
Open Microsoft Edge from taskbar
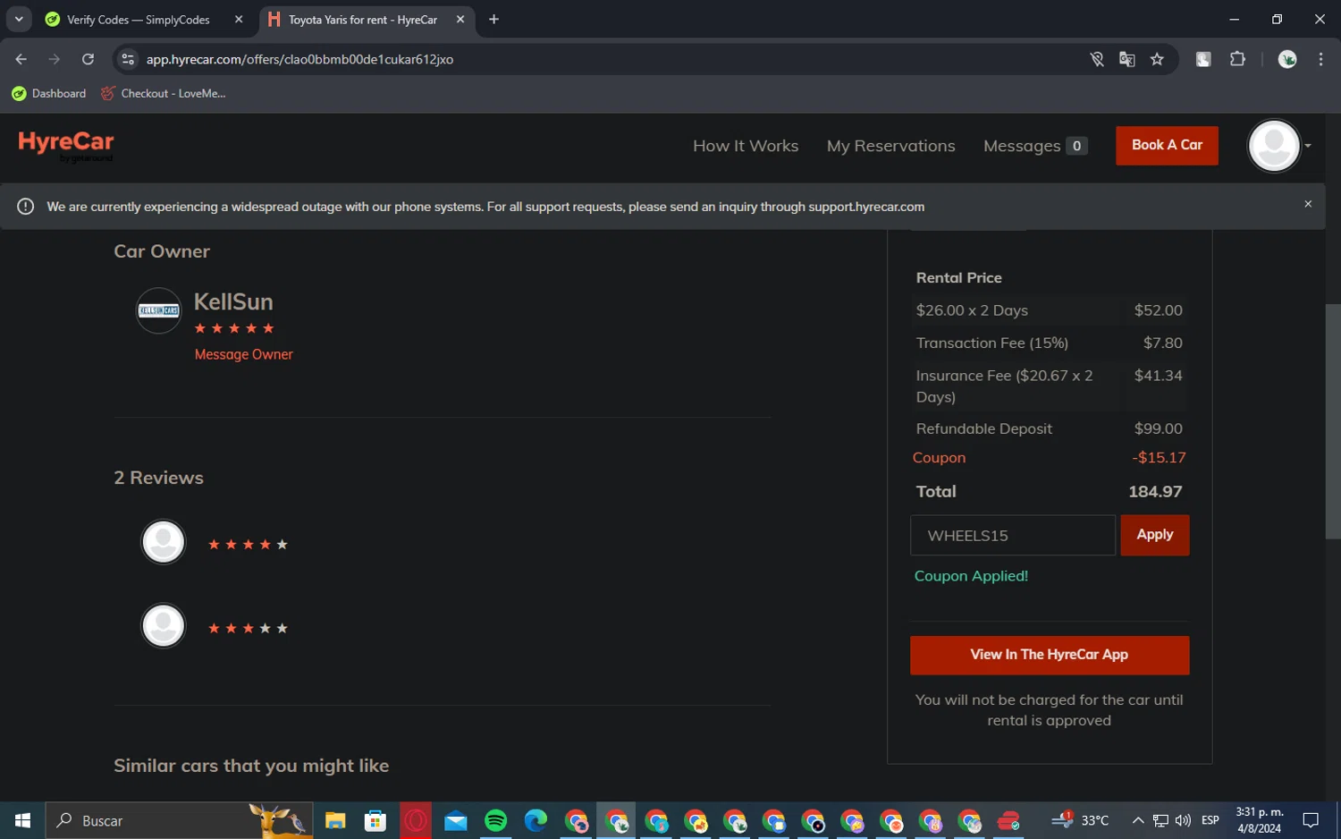coord(536,820)
